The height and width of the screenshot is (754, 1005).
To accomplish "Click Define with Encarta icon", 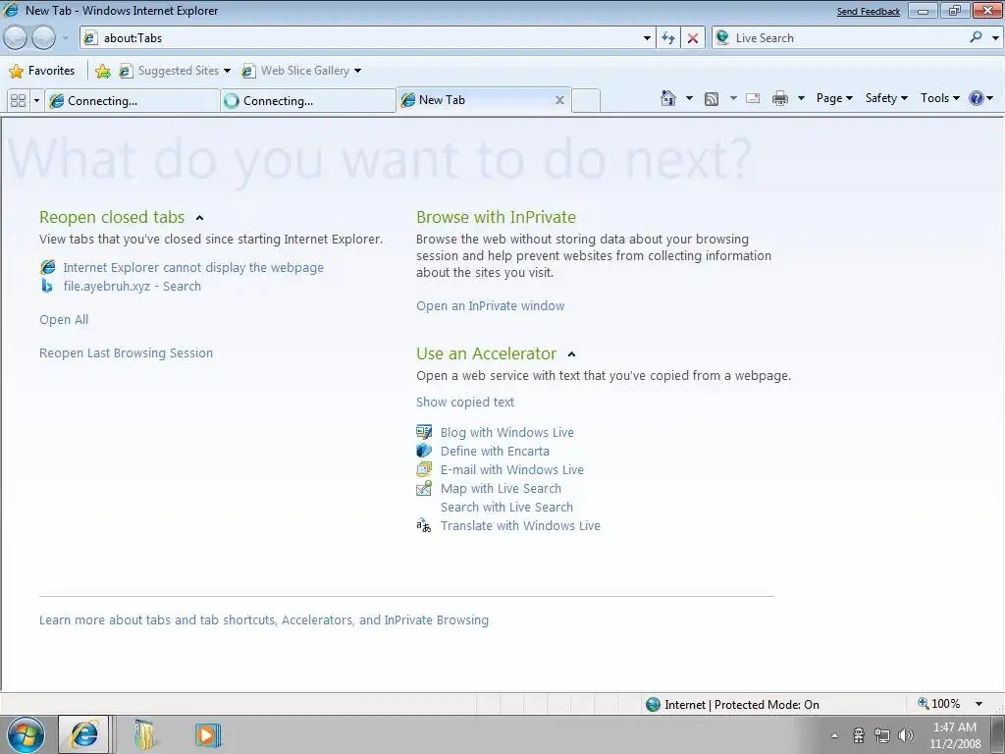I will [x=424, y=451].
